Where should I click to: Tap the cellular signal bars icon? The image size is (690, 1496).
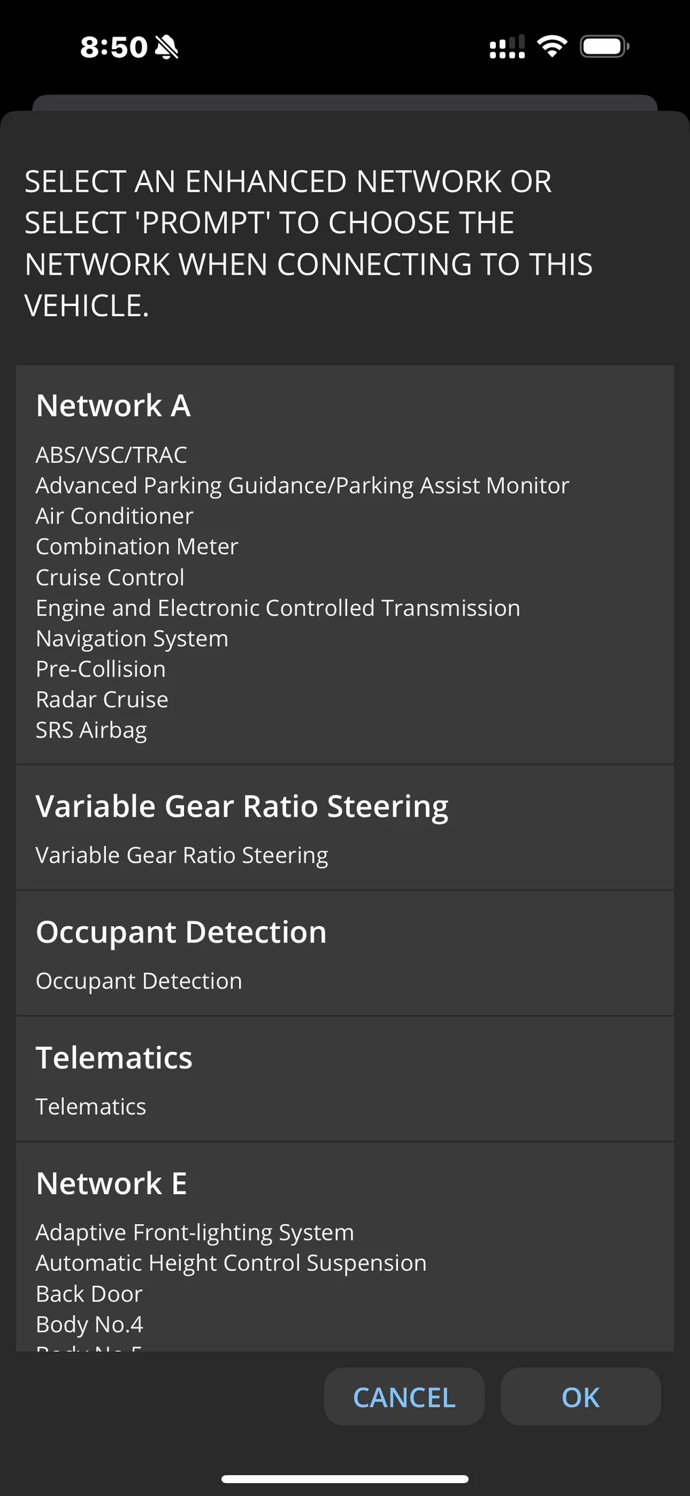tap(507, 47)
